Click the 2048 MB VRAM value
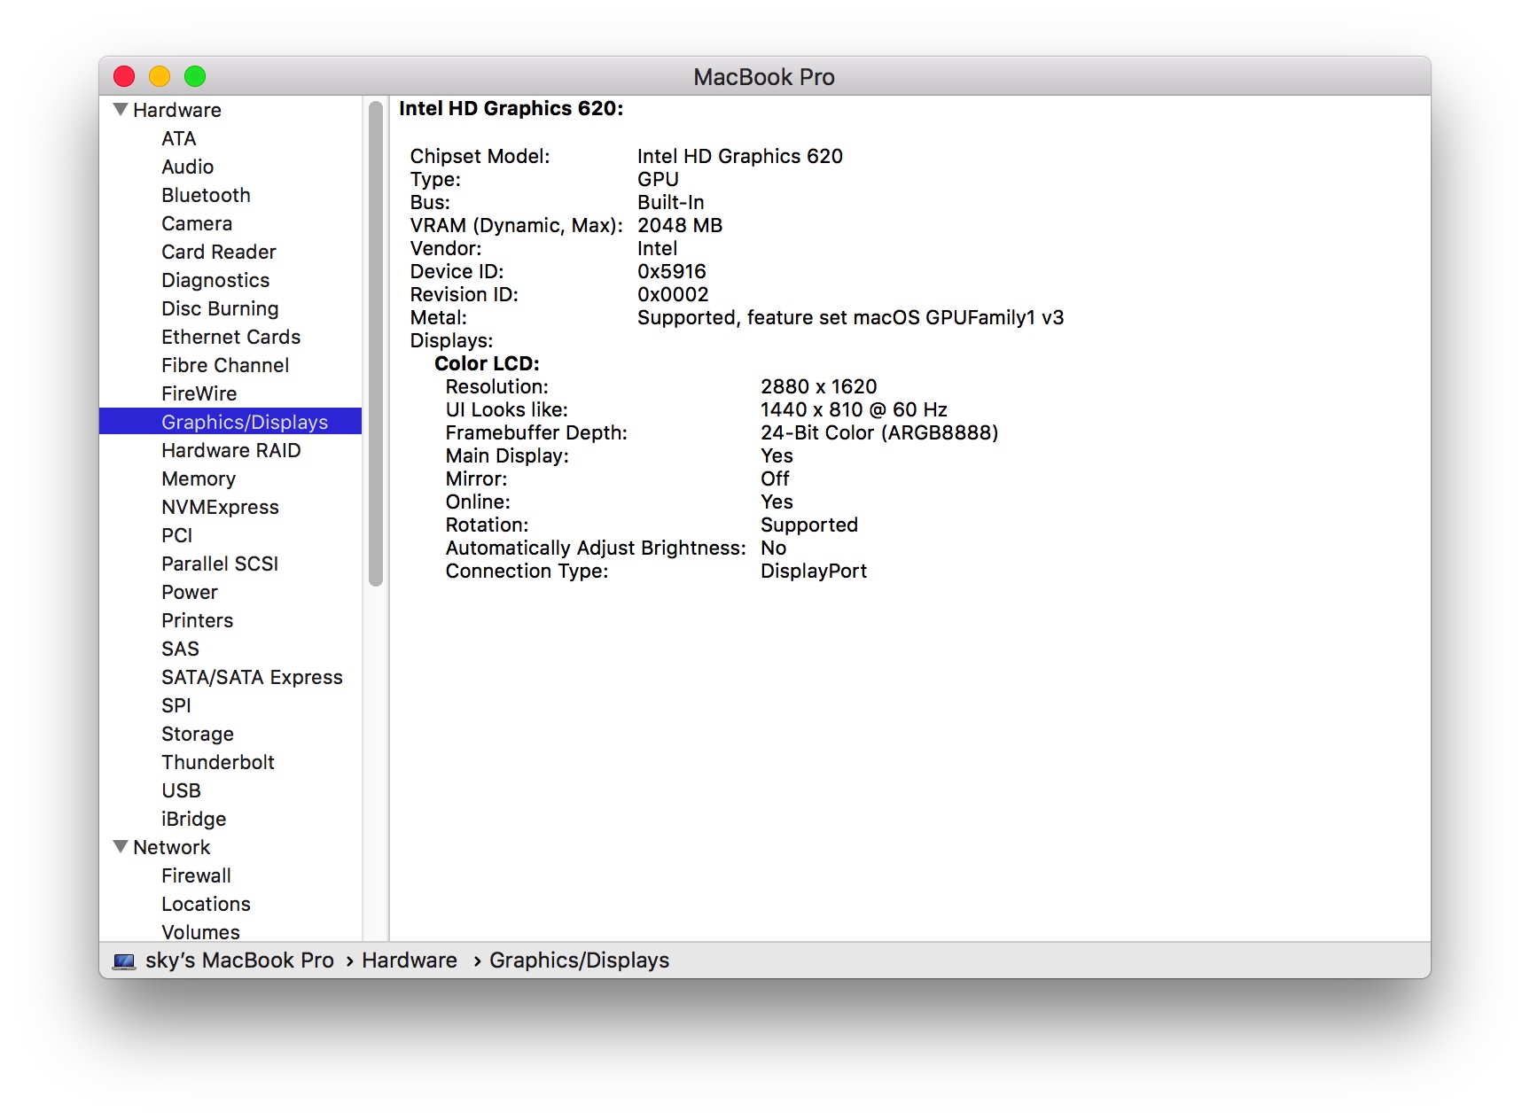The width and height of the screenshot is (1530, 1120). click(679, 225)
